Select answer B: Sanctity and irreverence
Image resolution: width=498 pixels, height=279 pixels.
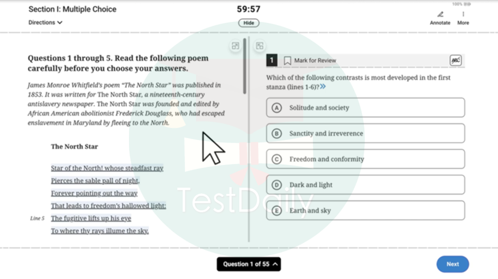(365, 133)
